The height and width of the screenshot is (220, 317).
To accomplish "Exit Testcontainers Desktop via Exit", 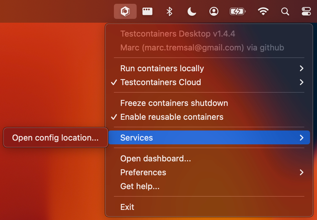I will (x=209, y=207).
